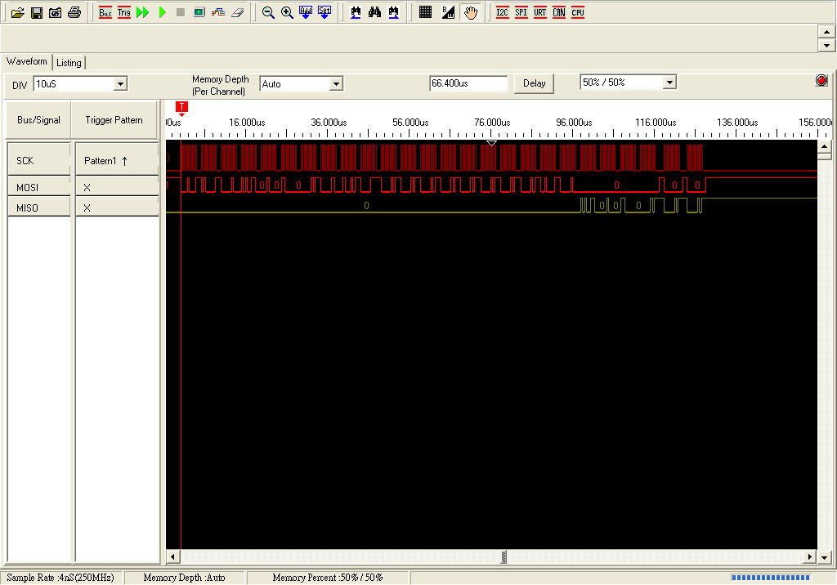Image resolution: width=837 pixels, height=585 pixels.
Task: Stop acquisition with gray square button
Action: [x=181, y=13]
